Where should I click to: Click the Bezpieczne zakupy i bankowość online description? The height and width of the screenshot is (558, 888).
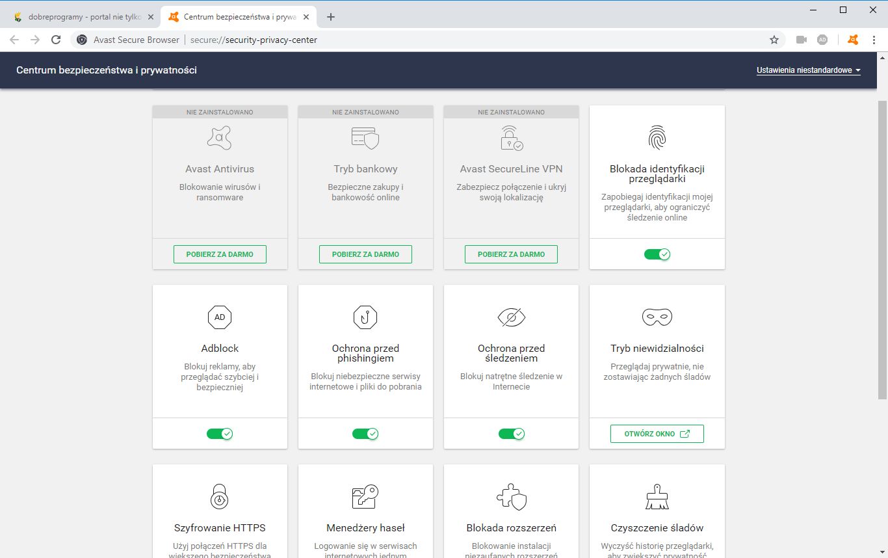tap(365, 193)
